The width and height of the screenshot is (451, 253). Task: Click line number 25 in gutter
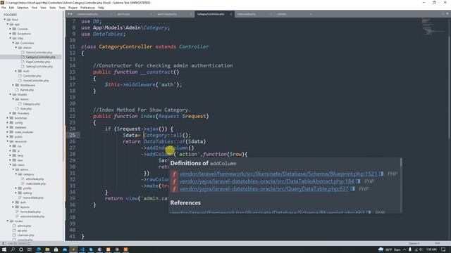[x=72, y=135]
